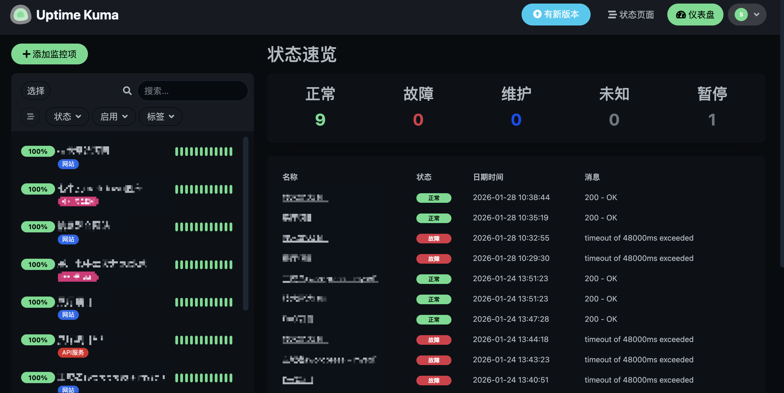Click the blue 网站 tag on first monitor
Viewport: 784px width, 393px height.
pyautogui.click(x=68, y=164)
